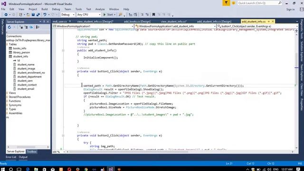Collapse the add_student_info() constructor code block
Screen dimensions: 304x171
[x=63, y=50]
